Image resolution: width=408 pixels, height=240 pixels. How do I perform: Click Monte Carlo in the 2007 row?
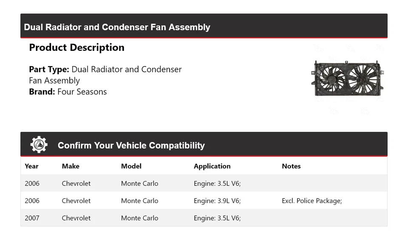[139, 218]
